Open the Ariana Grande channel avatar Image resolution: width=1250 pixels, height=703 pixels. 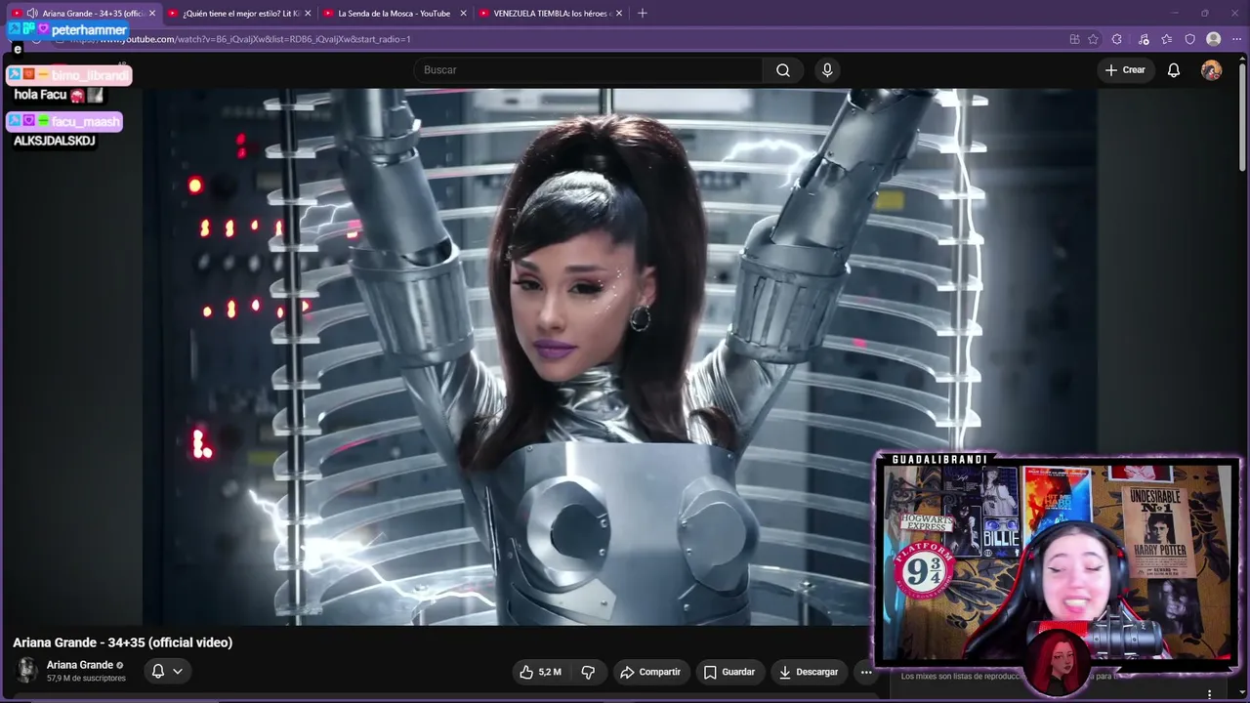click(x=26, y=671)
